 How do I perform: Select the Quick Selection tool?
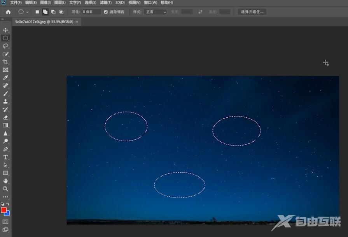click(5, 54)
